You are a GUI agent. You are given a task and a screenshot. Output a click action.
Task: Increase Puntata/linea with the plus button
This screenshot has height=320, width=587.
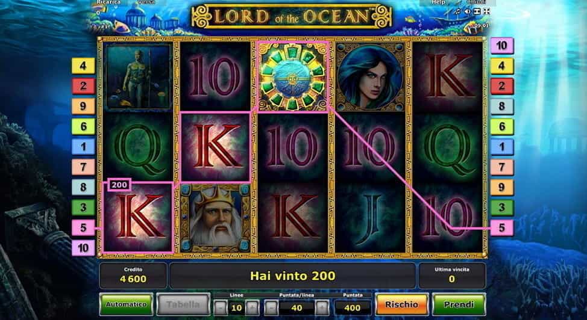click(322, 308)
